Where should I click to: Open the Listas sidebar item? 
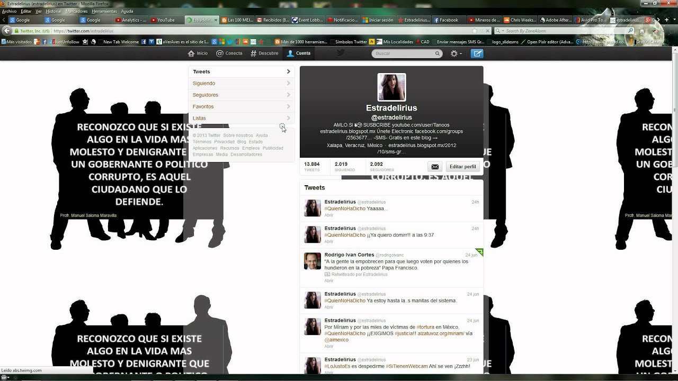click(242, 118)
